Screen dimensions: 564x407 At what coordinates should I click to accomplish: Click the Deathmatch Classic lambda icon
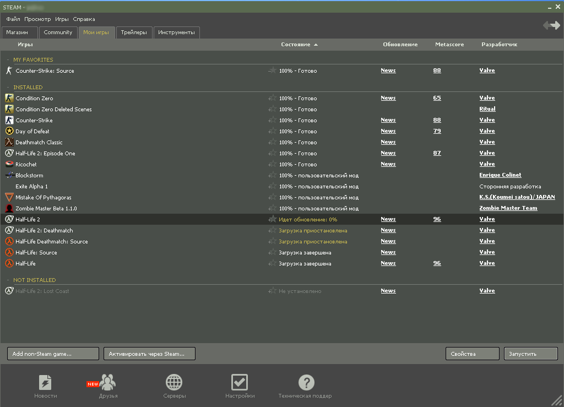[9, 142]
